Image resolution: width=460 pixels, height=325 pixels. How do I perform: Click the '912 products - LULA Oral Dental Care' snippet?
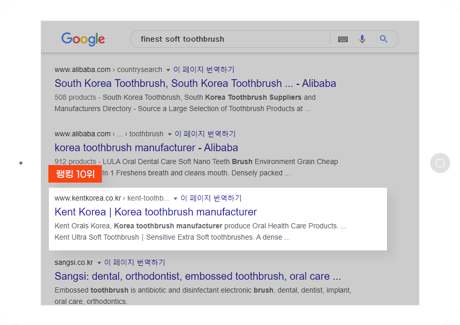196,161
